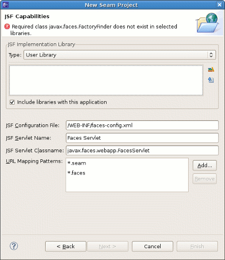This screenshot has width=225, height=260.
Task: Open the help question mark icon
Action: pos(14,246)
